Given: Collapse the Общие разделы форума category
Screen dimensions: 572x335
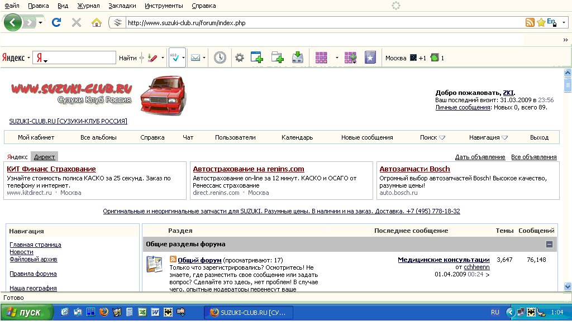Looking at the screenshot, I should tap(549, 244).
